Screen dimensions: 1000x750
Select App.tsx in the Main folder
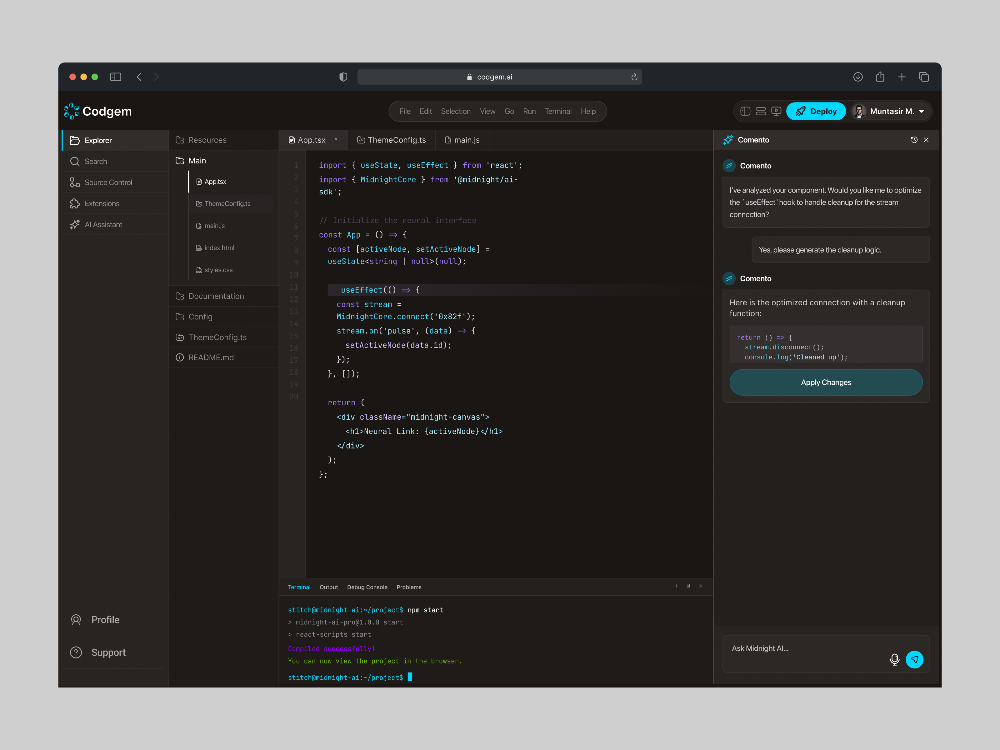point(231,182)
